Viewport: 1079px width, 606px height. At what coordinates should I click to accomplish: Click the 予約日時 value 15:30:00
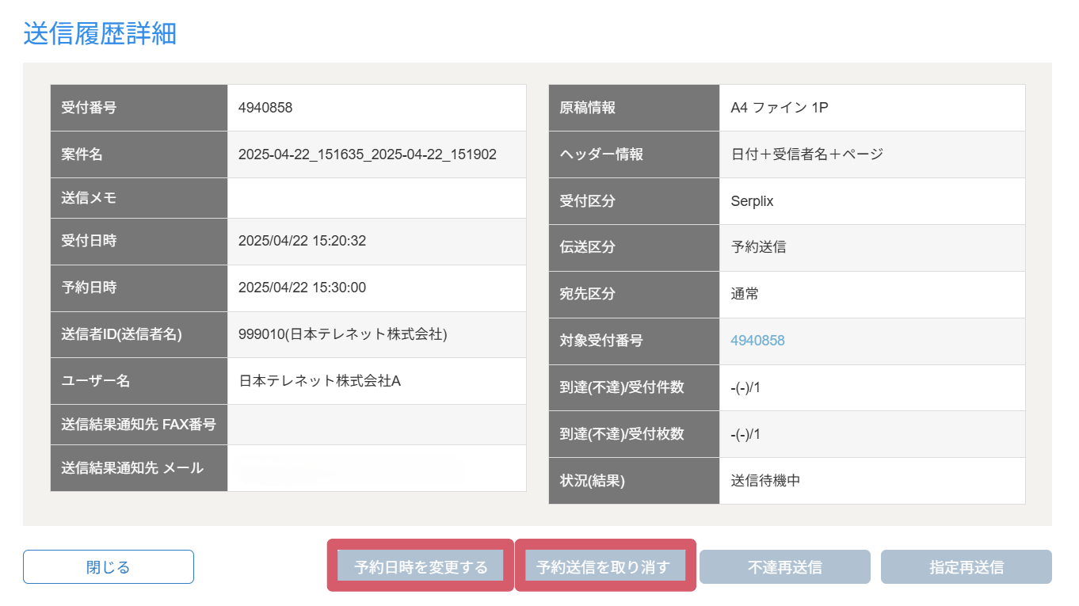(x=302, y=288)
